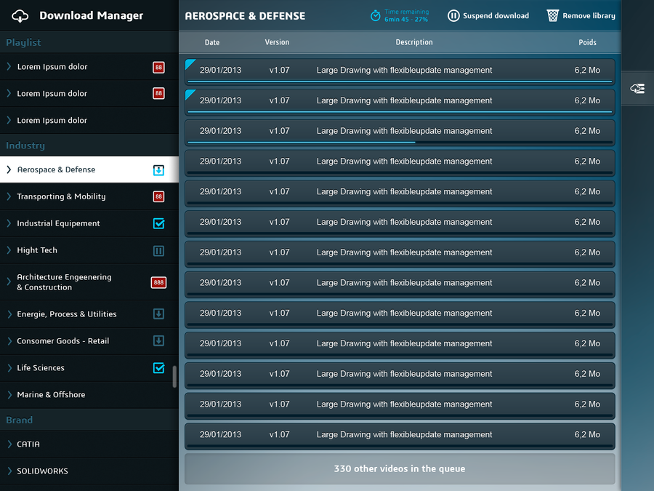
Task: Click the paused icon next to Hight Tech
Action: pyautogui.click(x=158, y=250)
